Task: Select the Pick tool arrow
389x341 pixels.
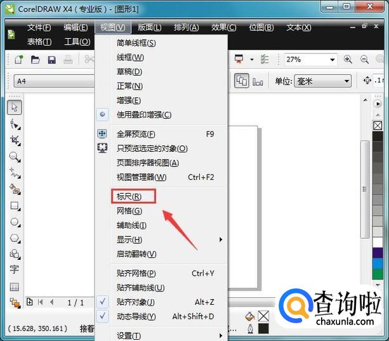Action: coord(15,107)
